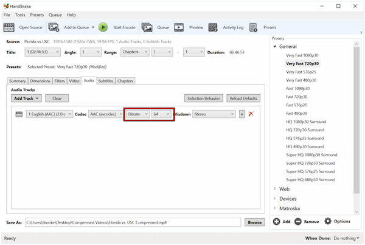Click the green Start Encode play icon
The image size is (365, 245).
(x=103, y=27)
